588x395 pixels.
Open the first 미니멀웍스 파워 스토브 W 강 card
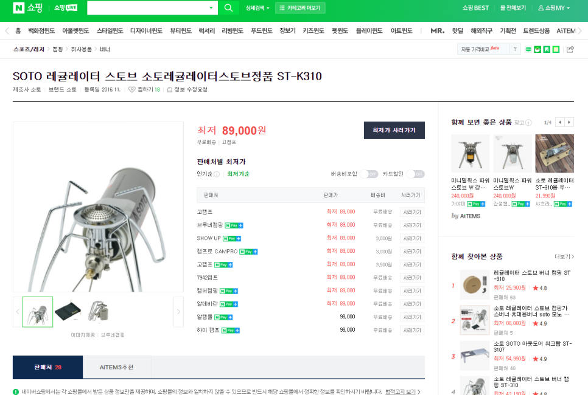pyautogui.click(x=471, y=170)
